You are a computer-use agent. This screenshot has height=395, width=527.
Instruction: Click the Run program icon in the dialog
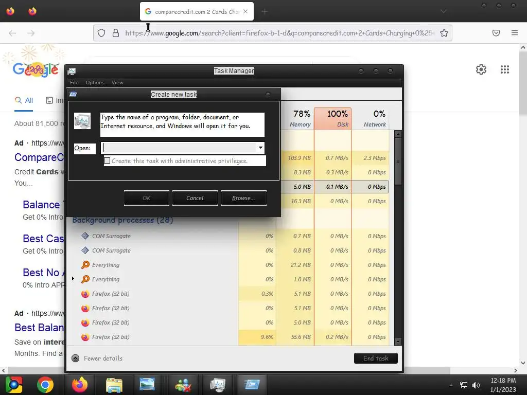click(x=82, y=121)
